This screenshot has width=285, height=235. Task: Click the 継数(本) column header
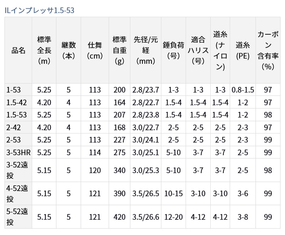coord(69,50)
